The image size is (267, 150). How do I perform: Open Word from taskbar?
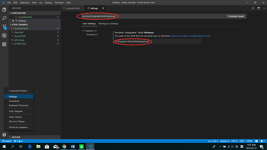coord(73,147)
